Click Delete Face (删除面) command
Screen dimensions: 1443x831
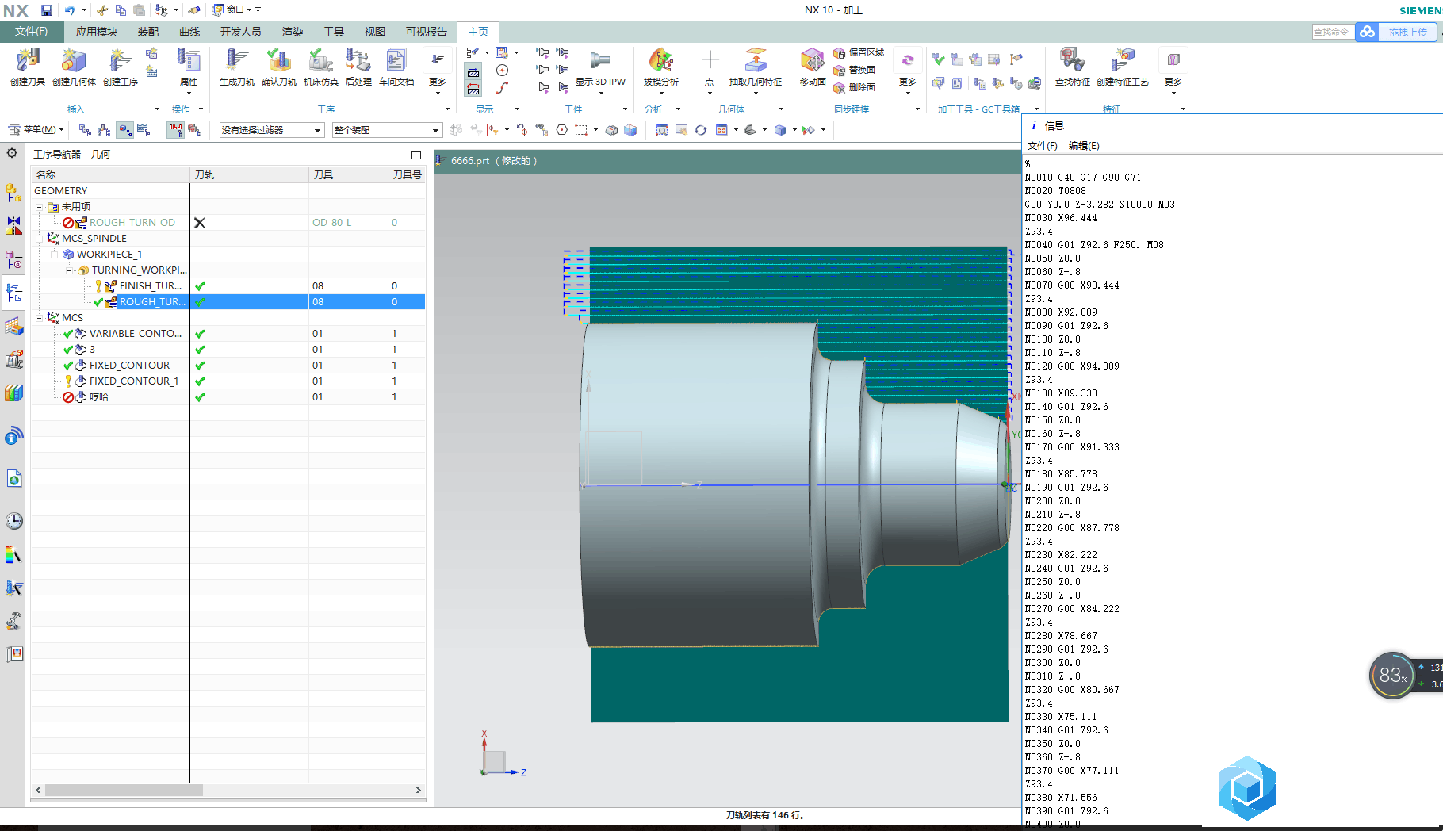855,87
